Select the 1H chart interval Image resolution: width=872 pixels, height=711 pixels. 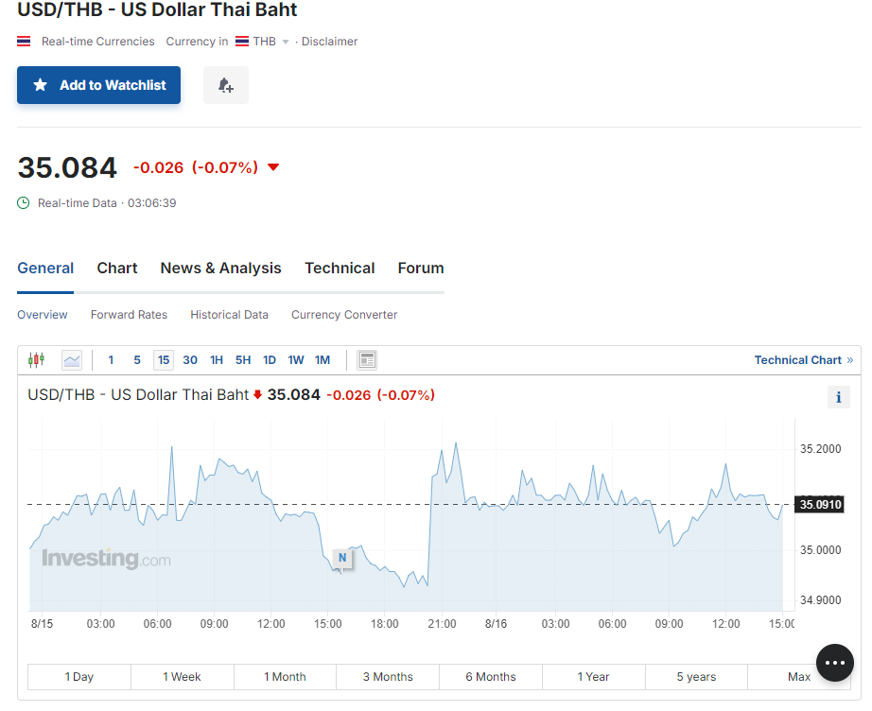pos(217,360)
